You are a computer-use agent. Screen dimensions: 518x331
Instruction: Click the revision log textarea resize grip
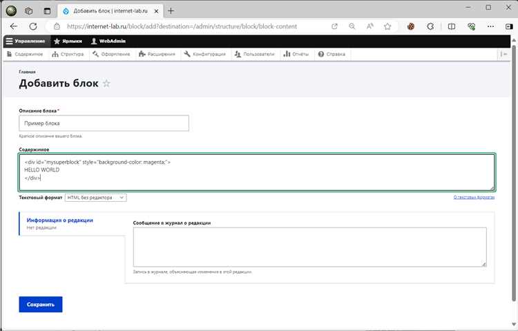(484, 264)
